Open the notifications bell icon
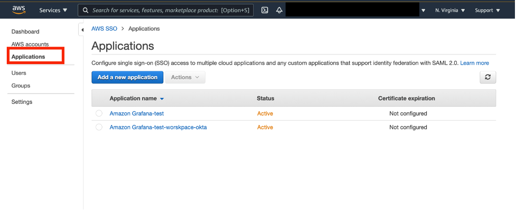 [279, 10]
